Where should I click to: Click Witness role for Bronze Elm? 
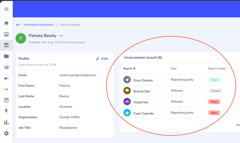(177, 90)
